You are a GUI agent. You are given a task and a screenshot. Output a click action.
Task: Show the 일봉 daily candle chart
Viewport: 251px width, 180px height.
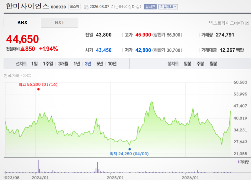click(x=187, y=64)
